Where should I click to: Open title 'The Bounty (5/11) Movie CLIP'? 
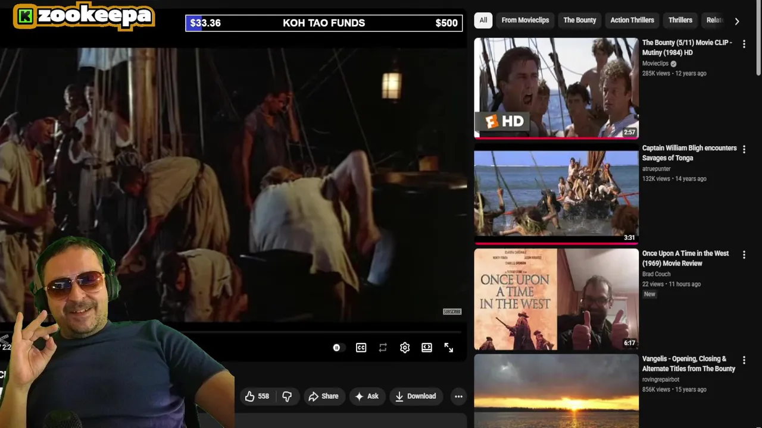coord(687,48)
